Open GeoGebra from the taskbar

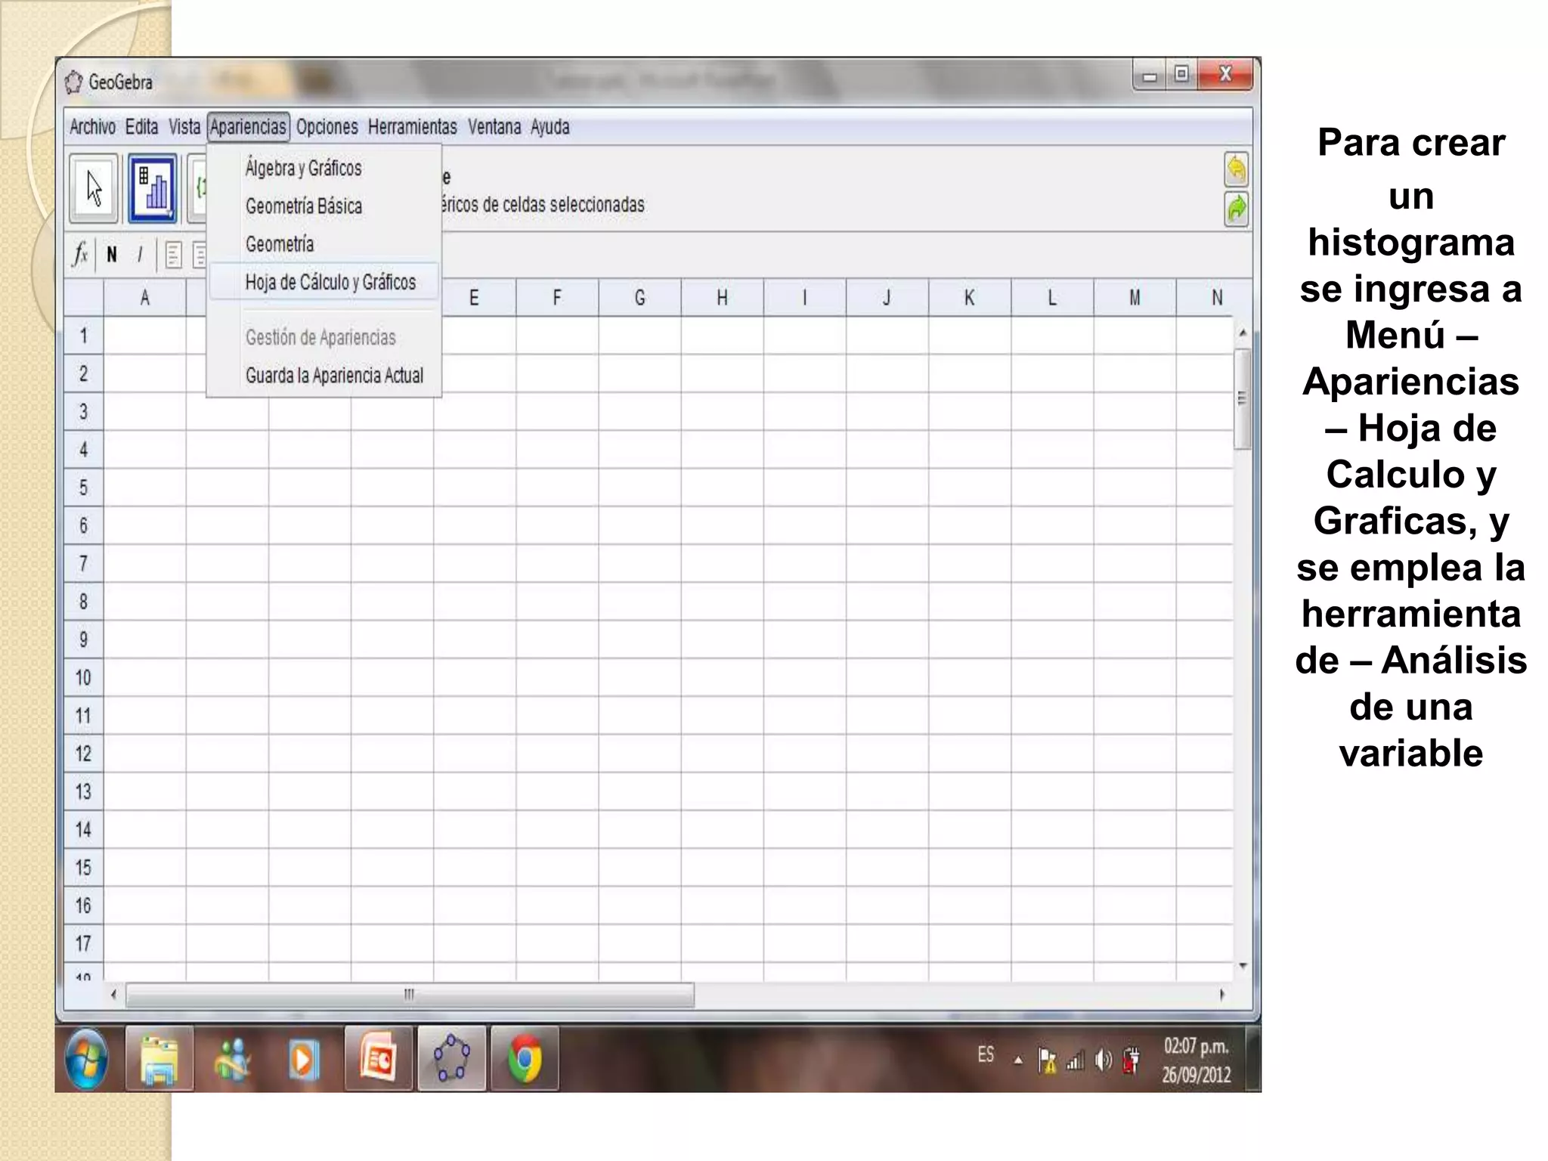click(x=451, y=1058)
